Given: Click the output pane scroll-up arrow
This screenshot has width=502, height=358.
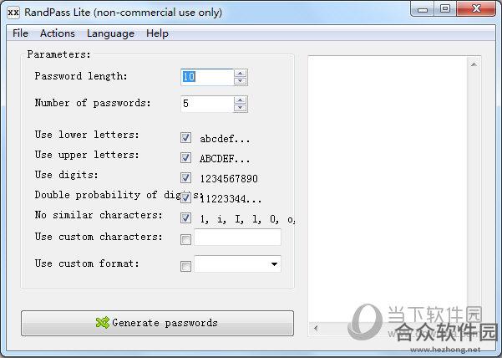Looking at the screenshot, I should tap(474, 64).
